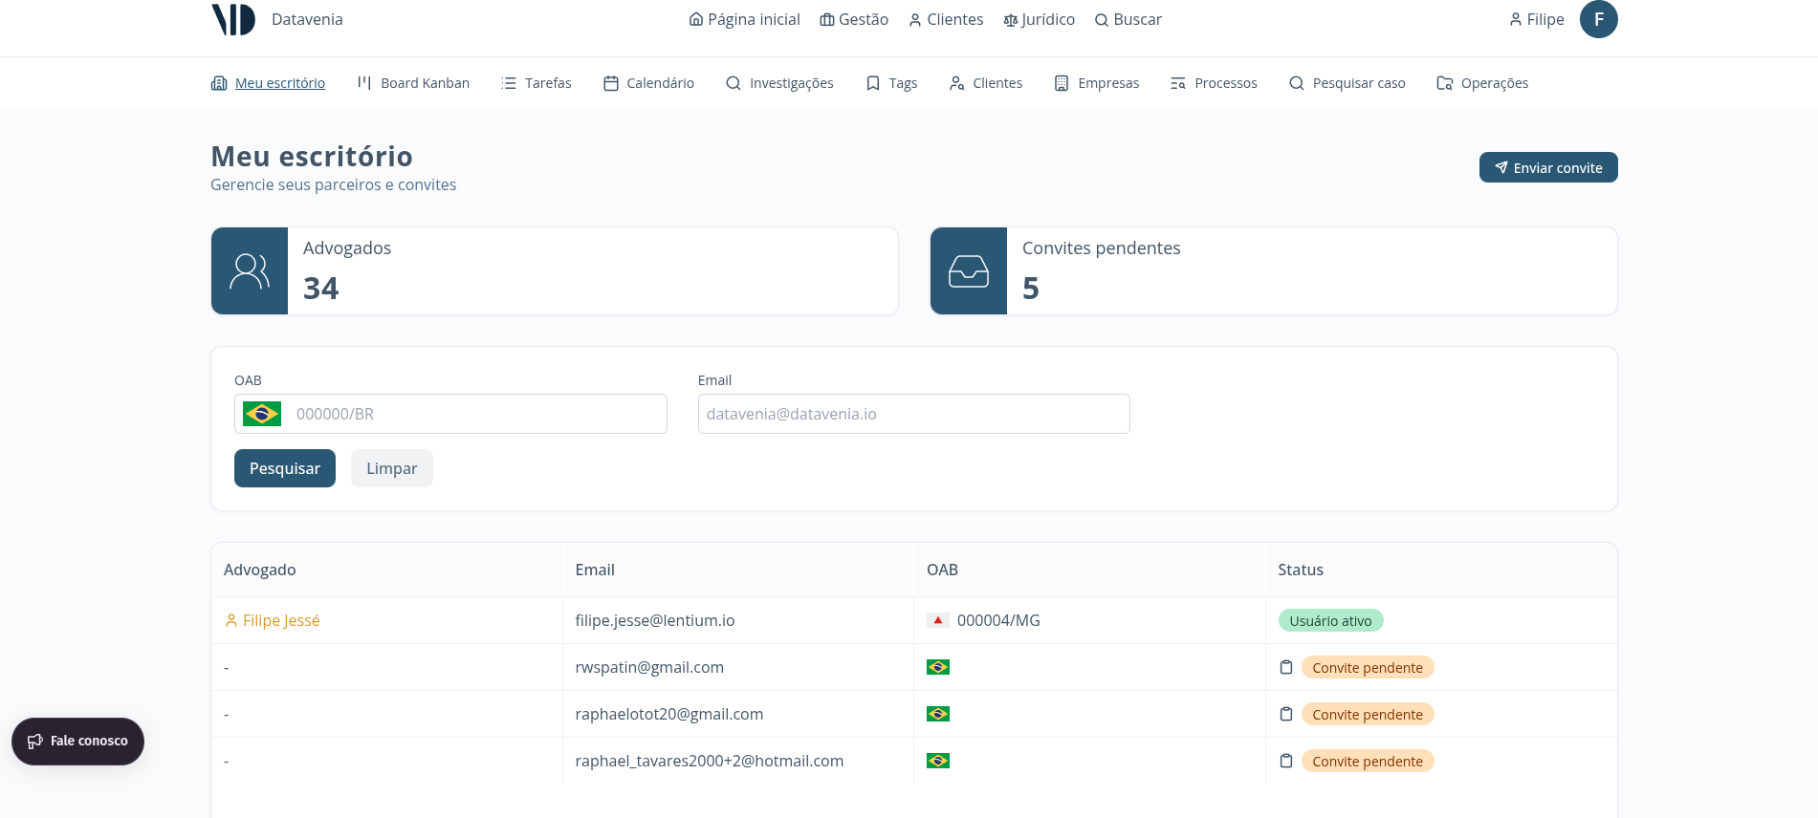This screenshot has width=1818, height=818.
Task: Click the Pesquisar button
Action: pyautogui.click(x=284, y=468)
